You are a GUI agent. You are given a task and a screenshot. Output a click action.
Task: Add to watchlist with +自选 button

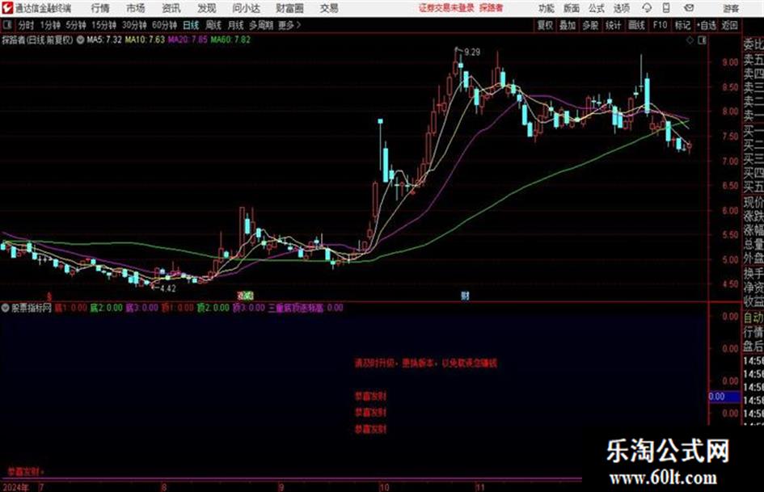click(706, 25)
